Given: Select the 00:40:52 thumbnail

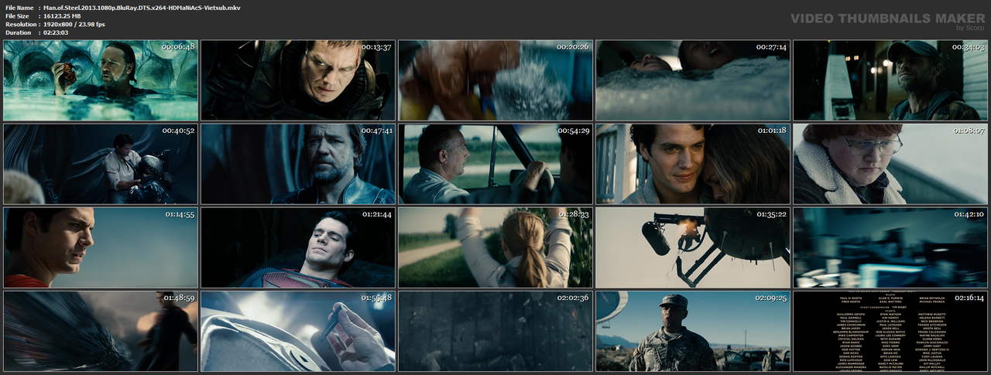Looking at the screenshot, I should (x=99, y=164).
